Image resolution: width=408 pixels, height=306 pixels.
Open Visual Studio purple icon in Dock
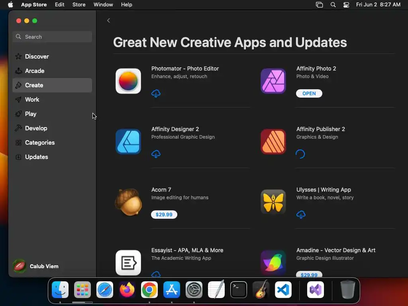tap(316, 290)
